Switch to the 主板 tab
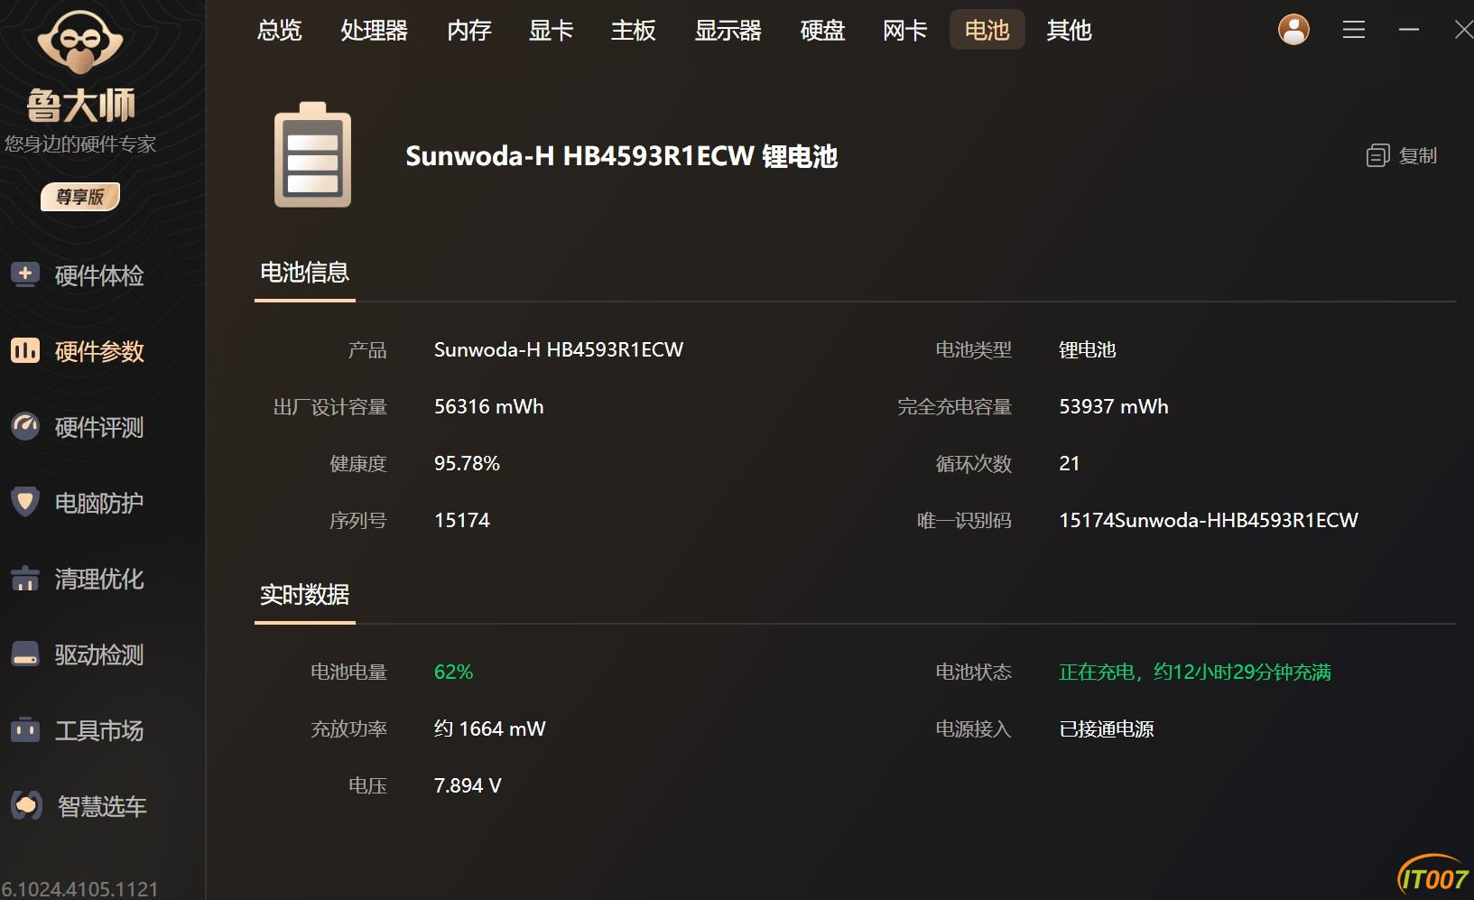 [x=634, y=31]
